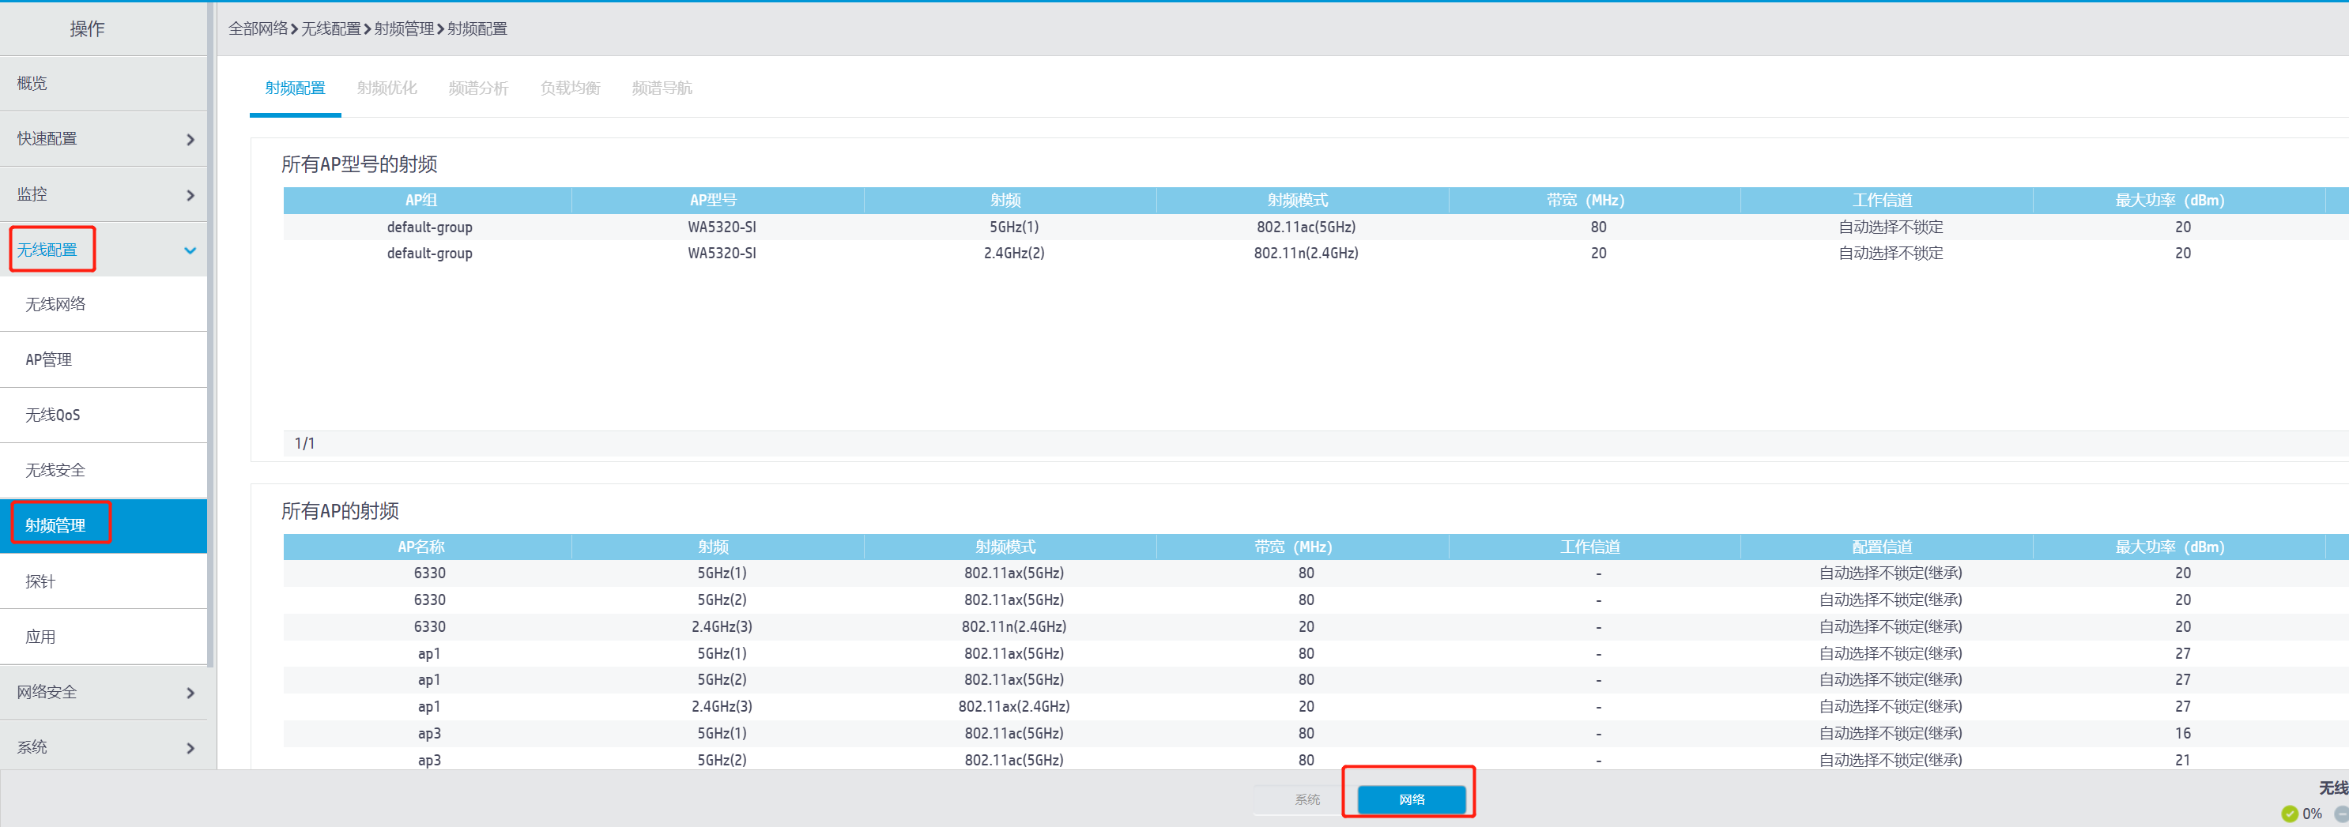Image resolution: width=2349 pixels, height=827 pixels.
Task: Open the 无线网络 submenu item
Action: click(103, 305)
